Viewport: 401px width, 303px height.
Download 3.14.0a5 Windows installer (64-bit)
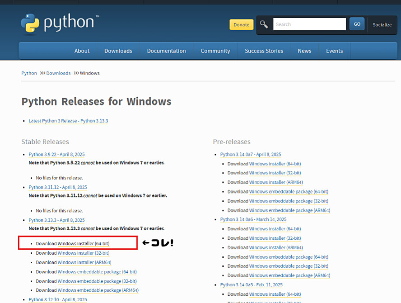coord(275,294)
